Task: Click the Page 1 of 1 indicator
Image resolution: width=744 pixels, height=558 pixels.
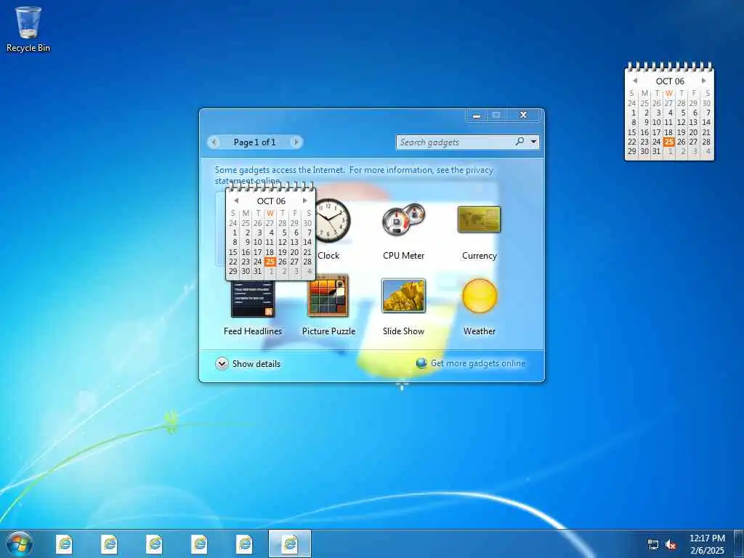Action: tap(254, 142)
